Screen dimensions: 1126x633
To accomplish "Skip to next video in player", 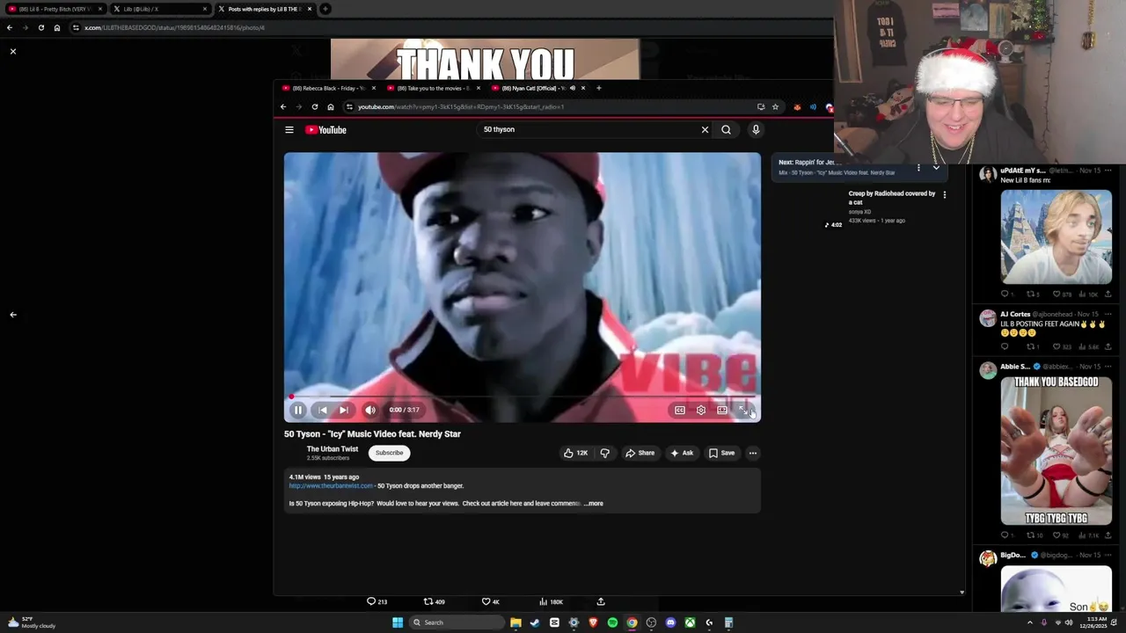I will click(344, 410).
